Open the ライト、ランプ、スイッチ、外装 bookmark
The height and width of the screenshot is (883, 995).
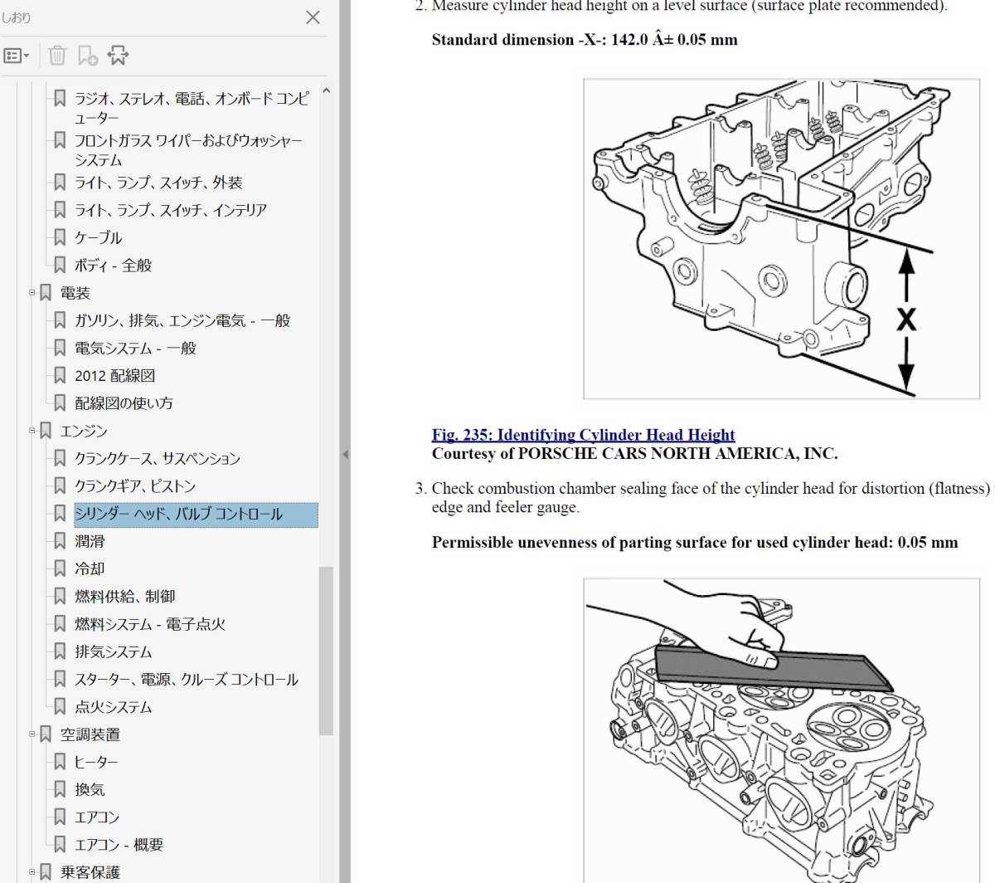coord(158,183)
